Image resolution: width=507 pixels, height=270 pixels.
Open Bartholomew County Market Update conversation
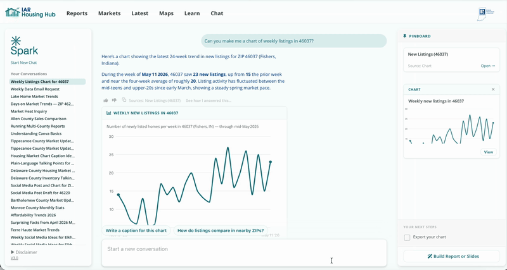tap(42, 200)
